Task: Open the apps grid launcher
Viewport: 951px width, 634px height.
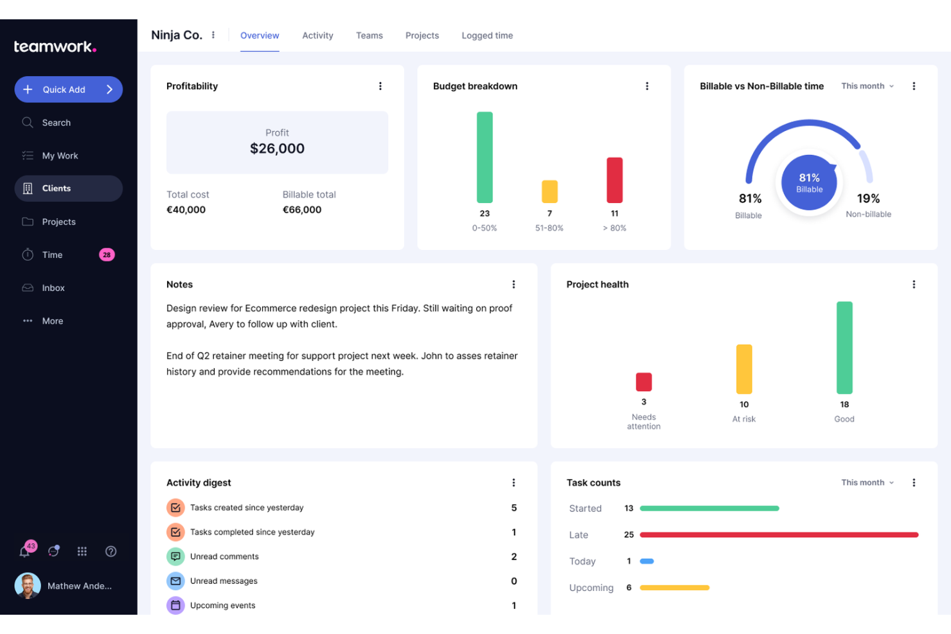Action: pyautogui.click(x=82, y=551)
